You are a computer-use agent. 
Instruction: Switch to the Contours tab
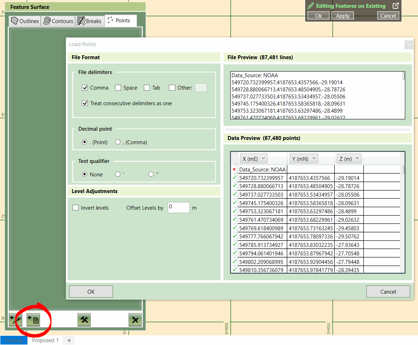click(58, 21)
